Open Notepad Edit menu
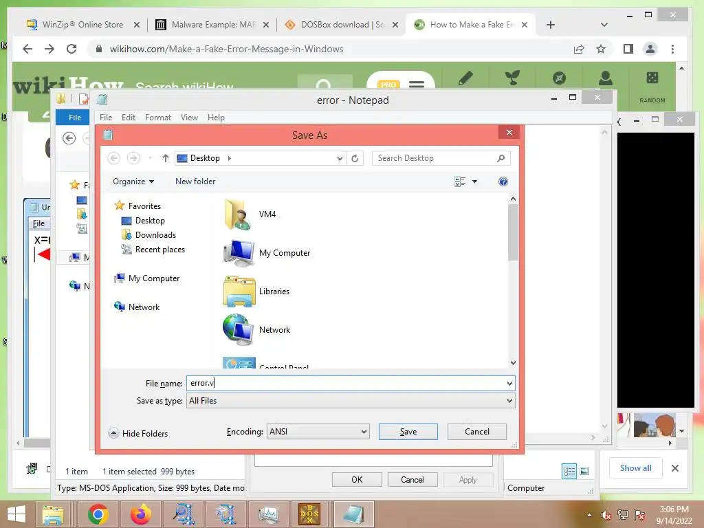 point(129,118)
